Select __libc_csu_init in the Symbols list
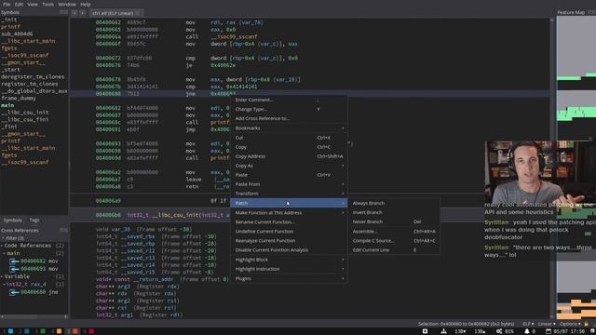This screenshot has width=596, height=335. [24, 113]
